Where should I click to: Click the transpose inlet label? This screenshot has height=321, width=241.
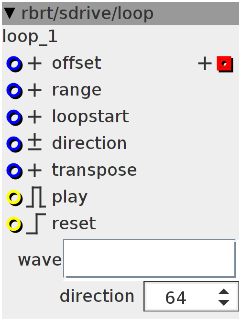(94, 171)
